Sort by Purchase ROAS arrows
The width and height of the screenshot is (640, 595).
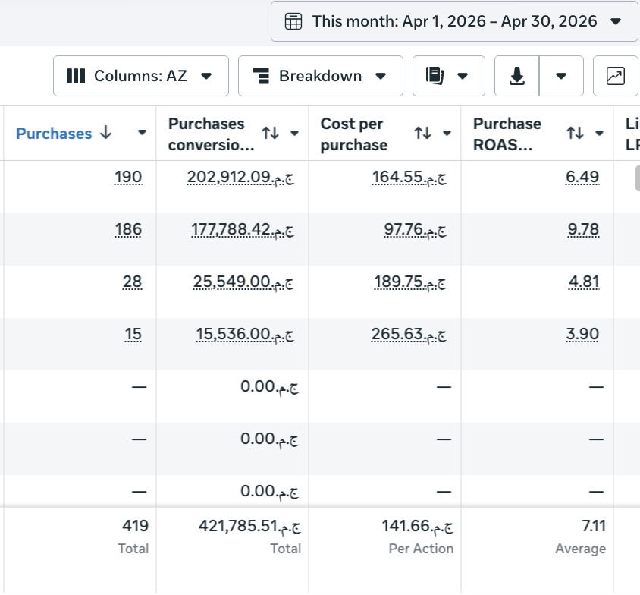(575, 133)
